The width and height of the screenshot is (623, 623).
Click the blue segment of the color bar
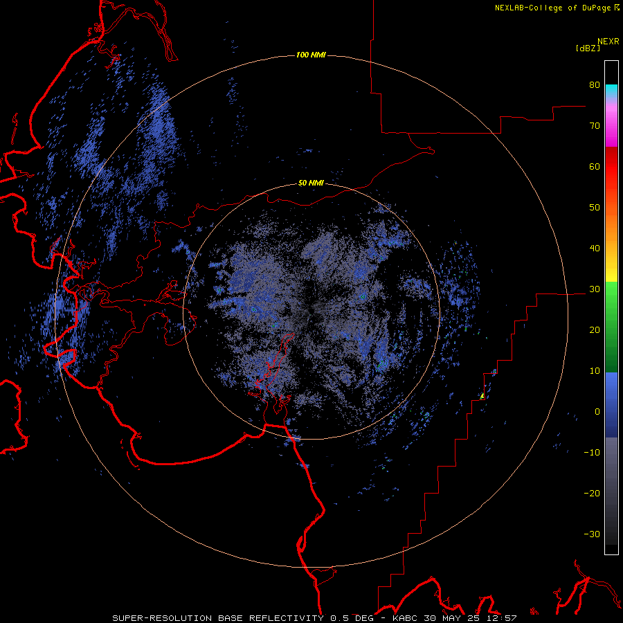(611, 405)
